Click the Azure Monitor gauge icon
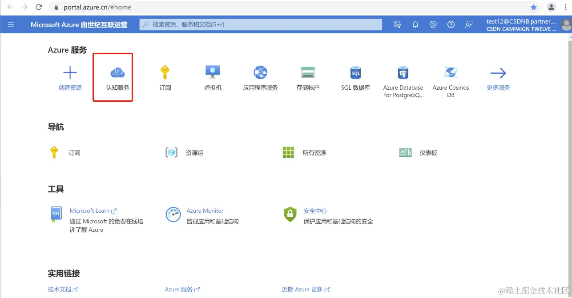Screen dimensions: 572x298 coord(173,214)
